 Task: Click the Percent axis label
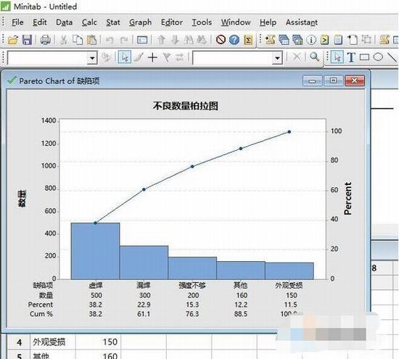tap(347, 199)
